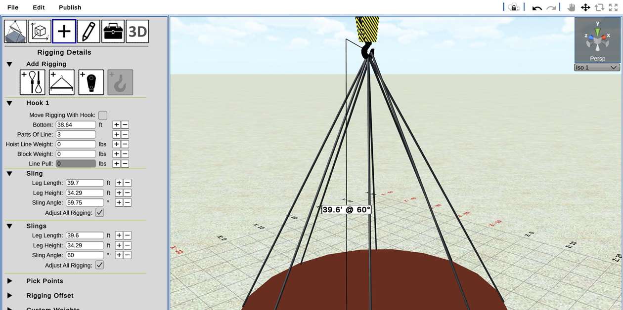Viewport: 623px width, 310px height.
Task: Enable Move Rigging With Hook
Action: (x=102, y=115)
